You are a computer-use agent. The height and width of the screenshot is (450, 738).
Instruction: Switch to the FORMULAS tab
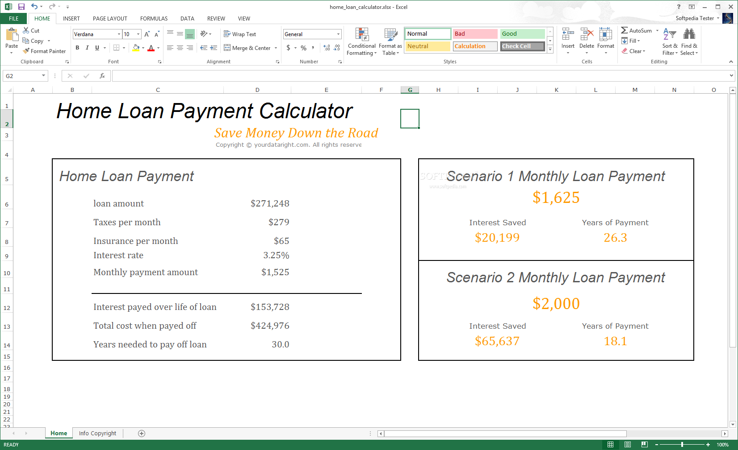(154, 18)
